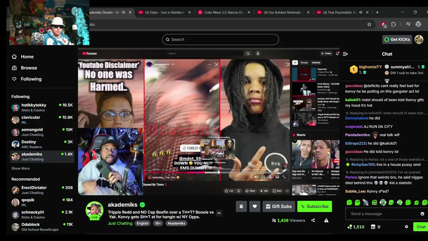The image size is (428, 241).
Task: Open qoqsik recommended channel
Action: pyautogui.click(x=42, y=202)
